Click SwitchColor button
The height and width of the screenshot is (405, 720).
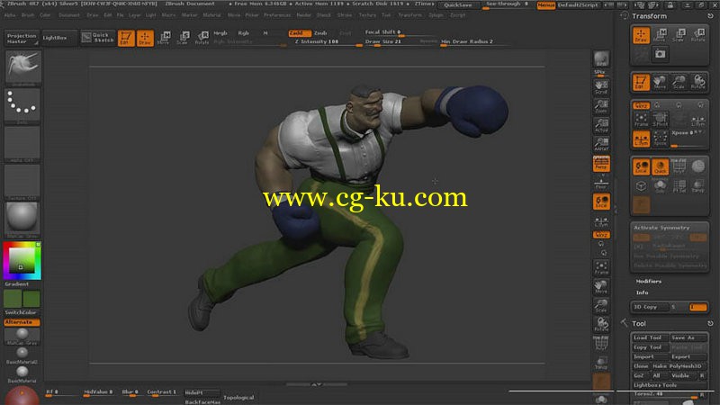click(x=21, y=312)
